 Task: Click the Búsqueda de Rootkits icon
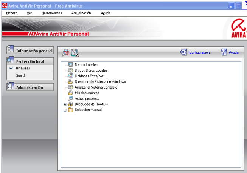71,104
